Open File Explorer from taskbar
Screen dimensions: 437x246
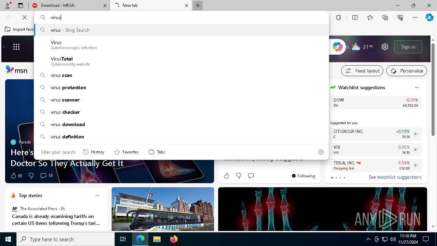(x=157, y=239)
